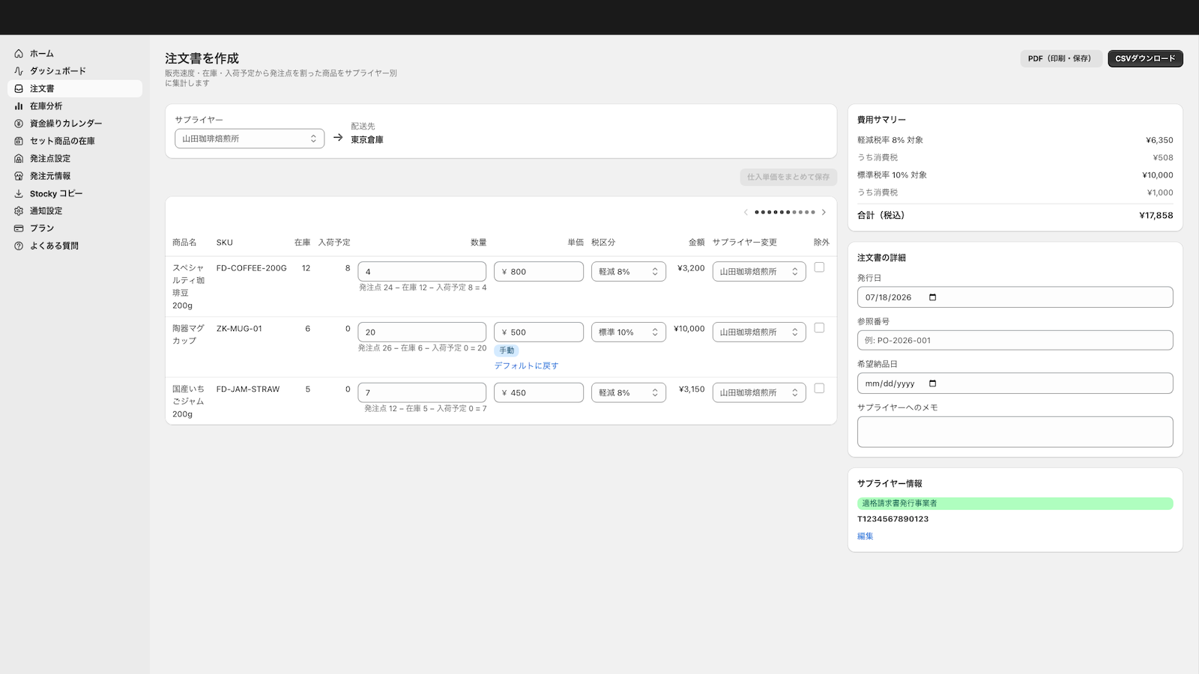Click the セット商品の在庫 icon

point(19,141)
